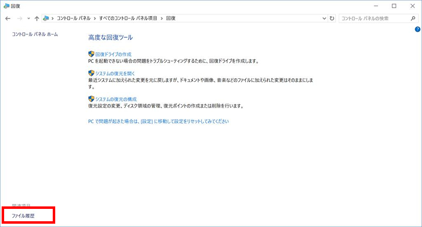Viewport: 422px width, 227px height.
Task: Click the Back navigation arrow
Action: [8, 19]
